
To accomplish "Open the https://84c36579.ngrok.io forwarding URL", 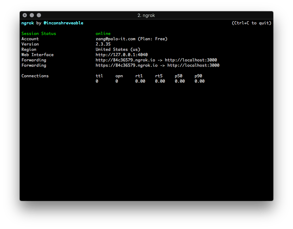I will [127, 65].
